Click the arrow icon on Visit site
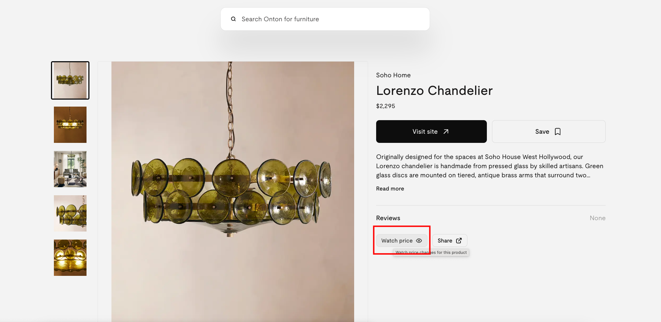The height and width of the screenshot is (322, 661). point(446,132)
